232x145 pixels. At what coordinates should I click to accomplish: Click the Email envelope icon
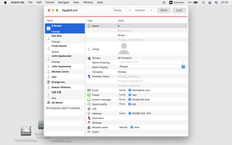coord(89,90)
